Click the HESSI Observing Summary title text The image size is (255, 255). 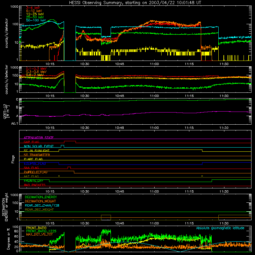135,3
